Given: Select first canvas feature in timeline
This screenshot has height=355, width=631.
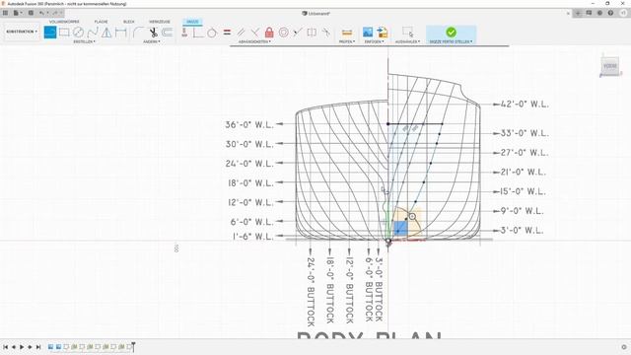Looking at the screenshot, I should pyautogui.click(x=50, y=347).
